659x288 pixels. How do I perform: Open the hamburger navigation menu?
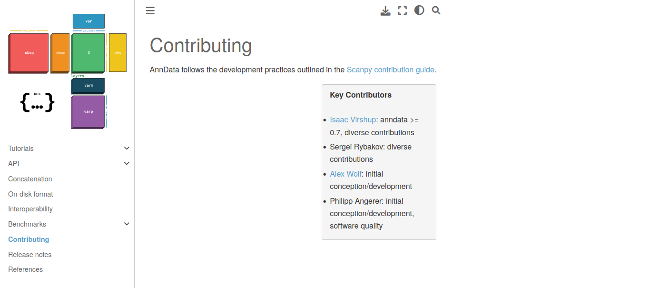[150, 10]
